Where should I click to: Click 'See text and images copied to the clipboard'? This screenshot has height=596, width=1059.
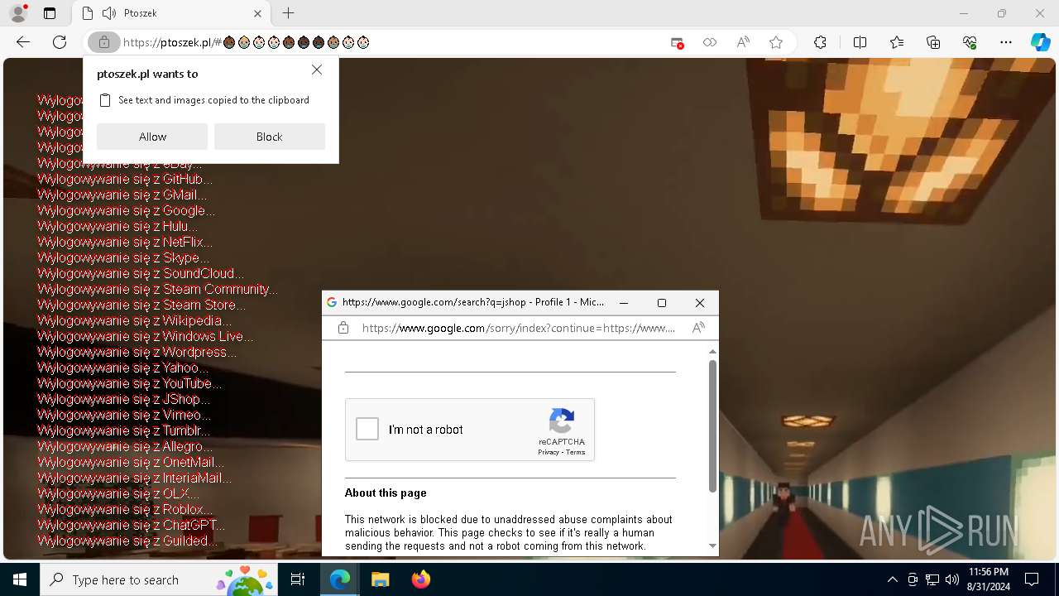tap(213, 100)
